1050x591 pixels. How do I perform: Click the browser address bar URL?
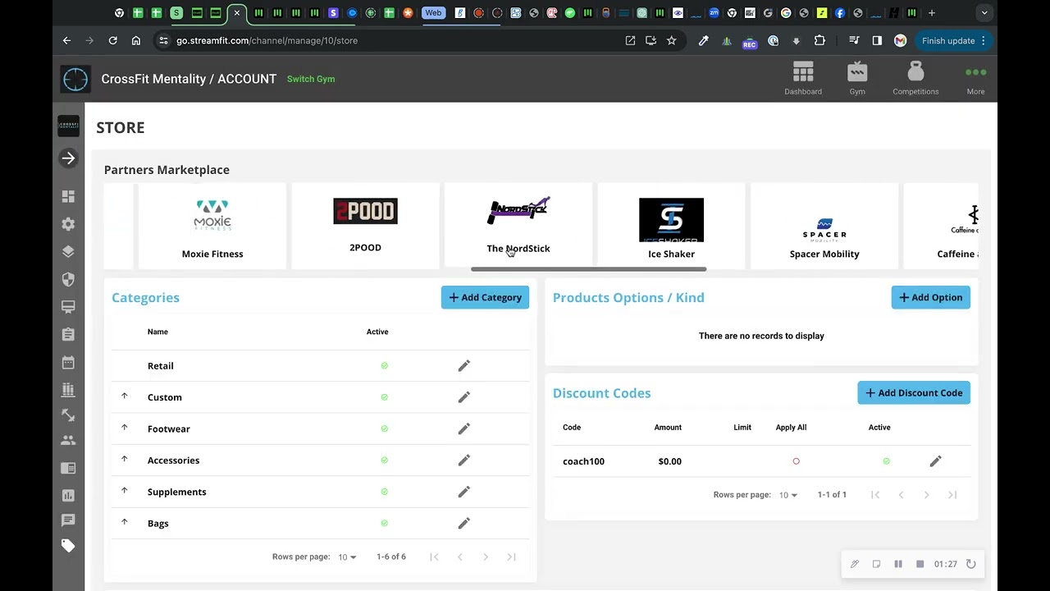coord(267,40)
